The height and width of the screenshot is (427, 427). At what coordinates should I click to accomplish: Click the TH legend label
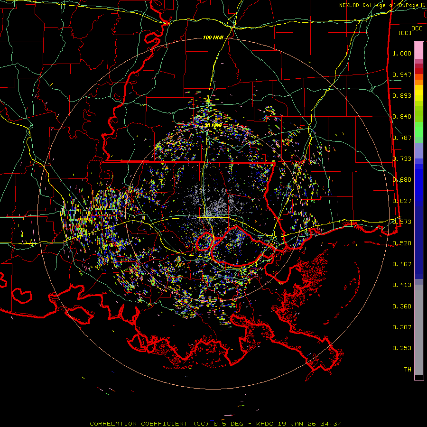tap(408, 370)
